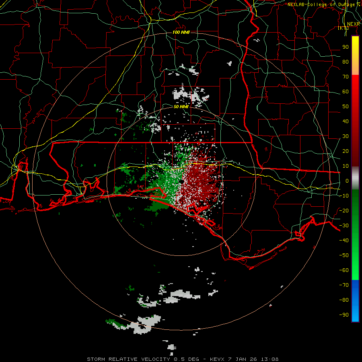
Task: Click the 30 value on velocity scale
Action: (x=346, y=136)
